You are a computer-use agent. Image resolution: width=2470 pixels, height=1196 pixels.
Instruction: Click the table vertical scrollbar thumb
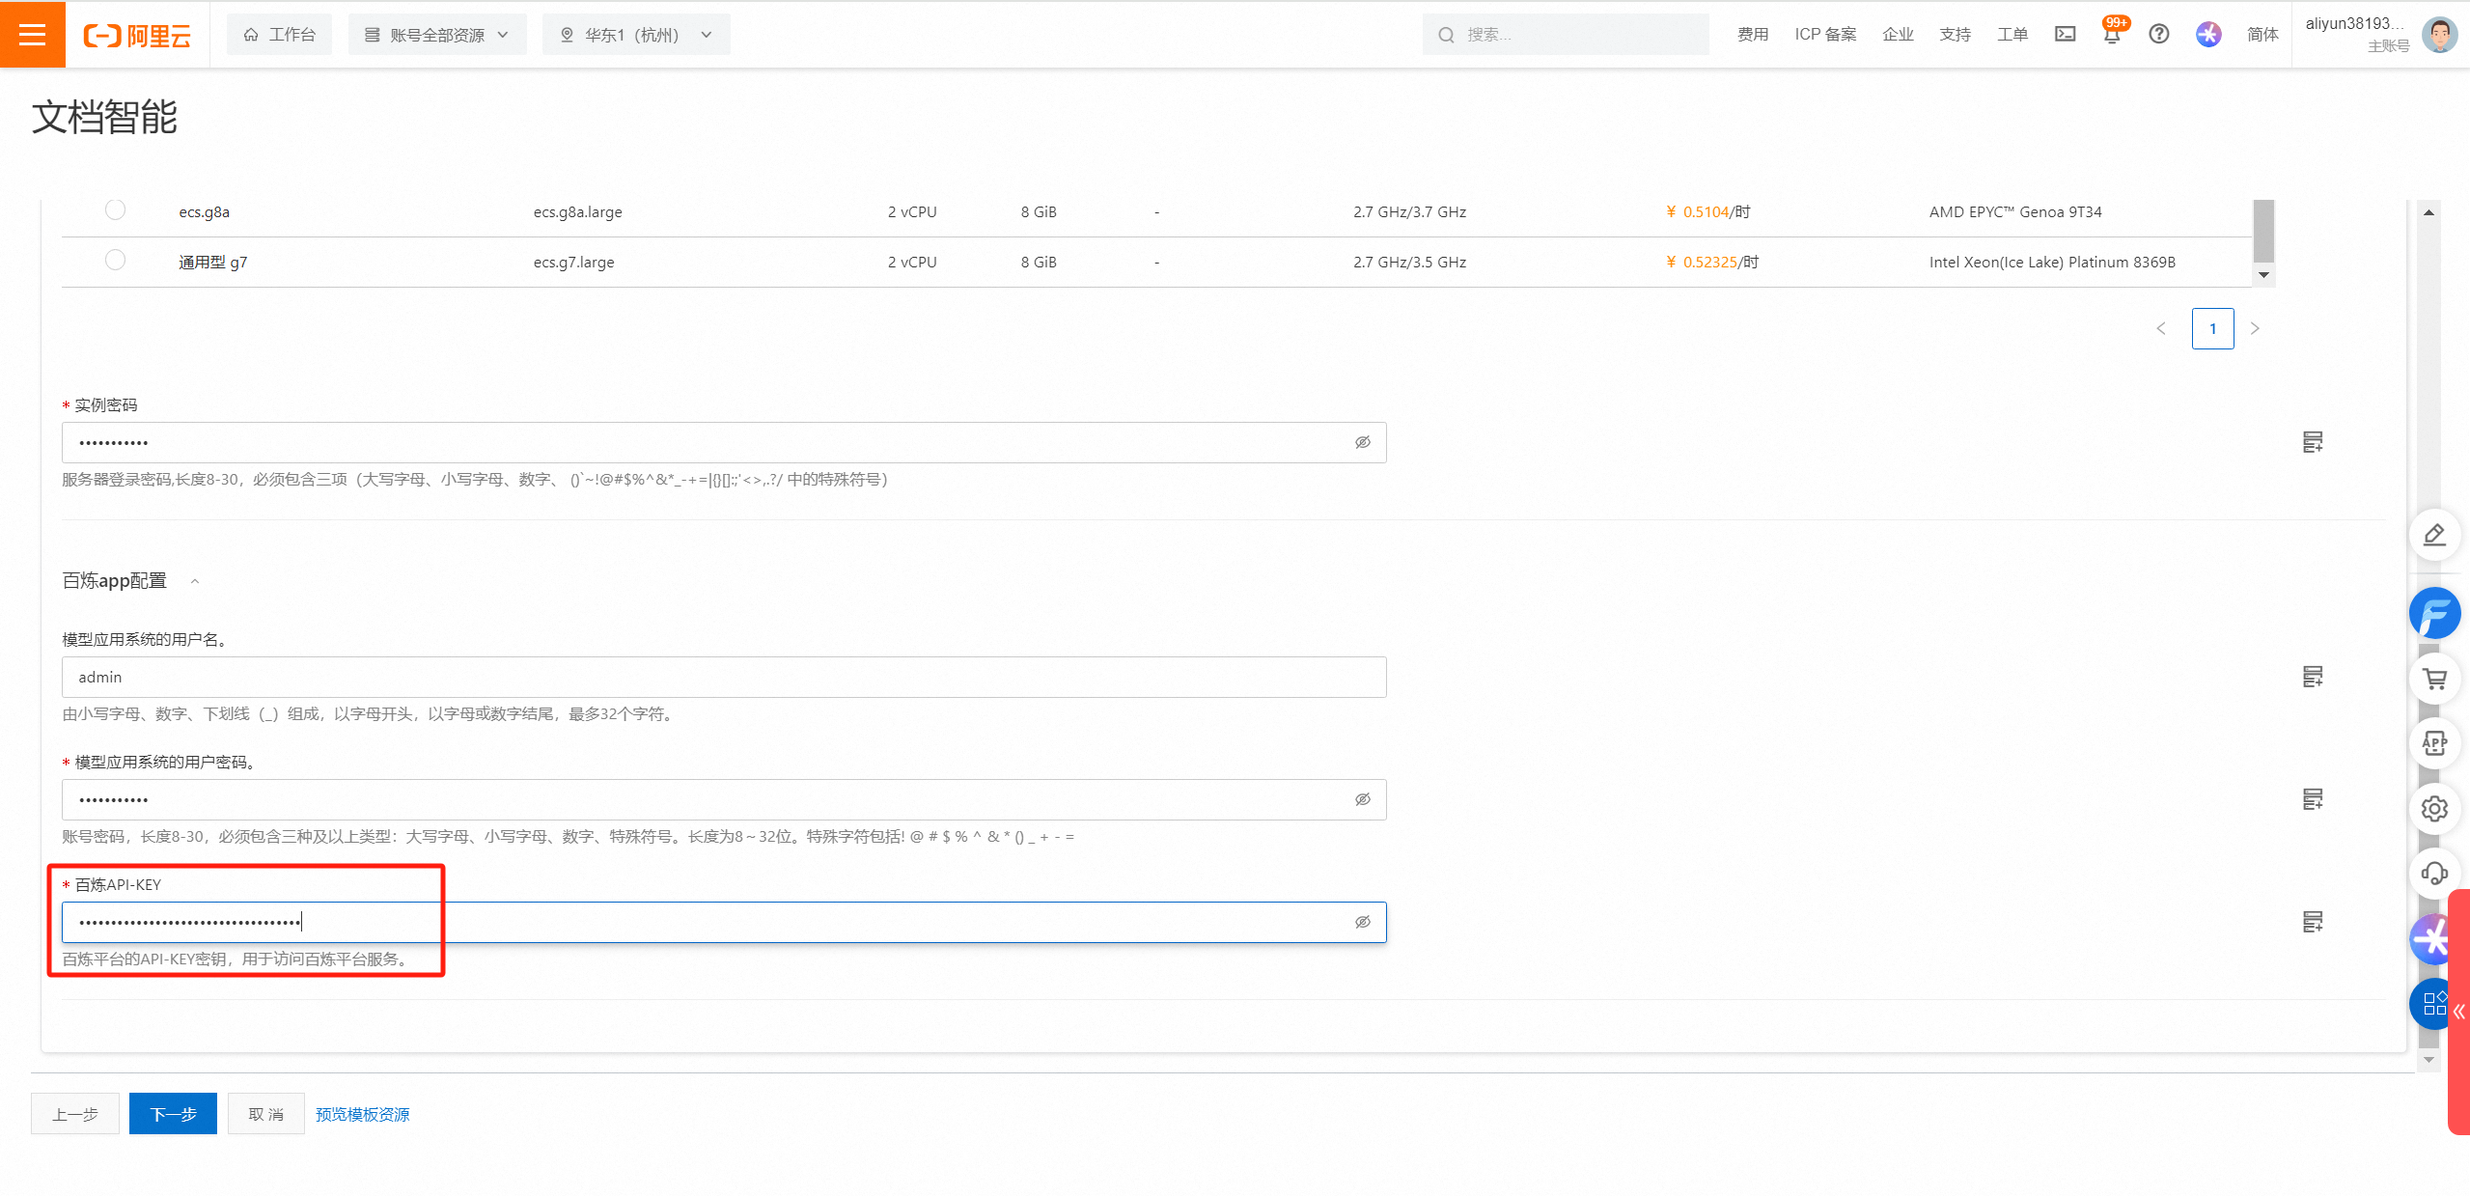(2263, 232)
